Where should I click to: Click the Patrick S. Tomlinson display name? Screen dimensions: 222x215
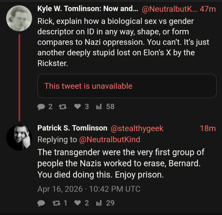[x=72, y=128]
